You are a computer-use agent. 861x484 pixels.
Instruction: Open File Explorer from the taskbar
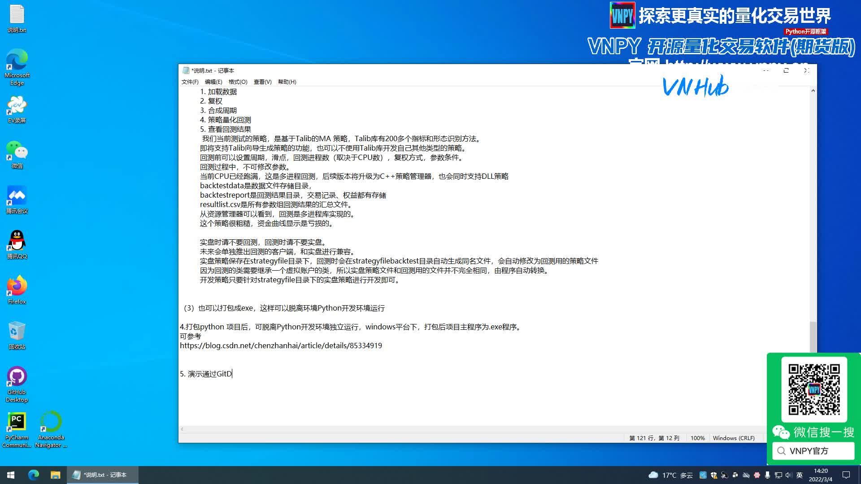[x=56, y=475]
